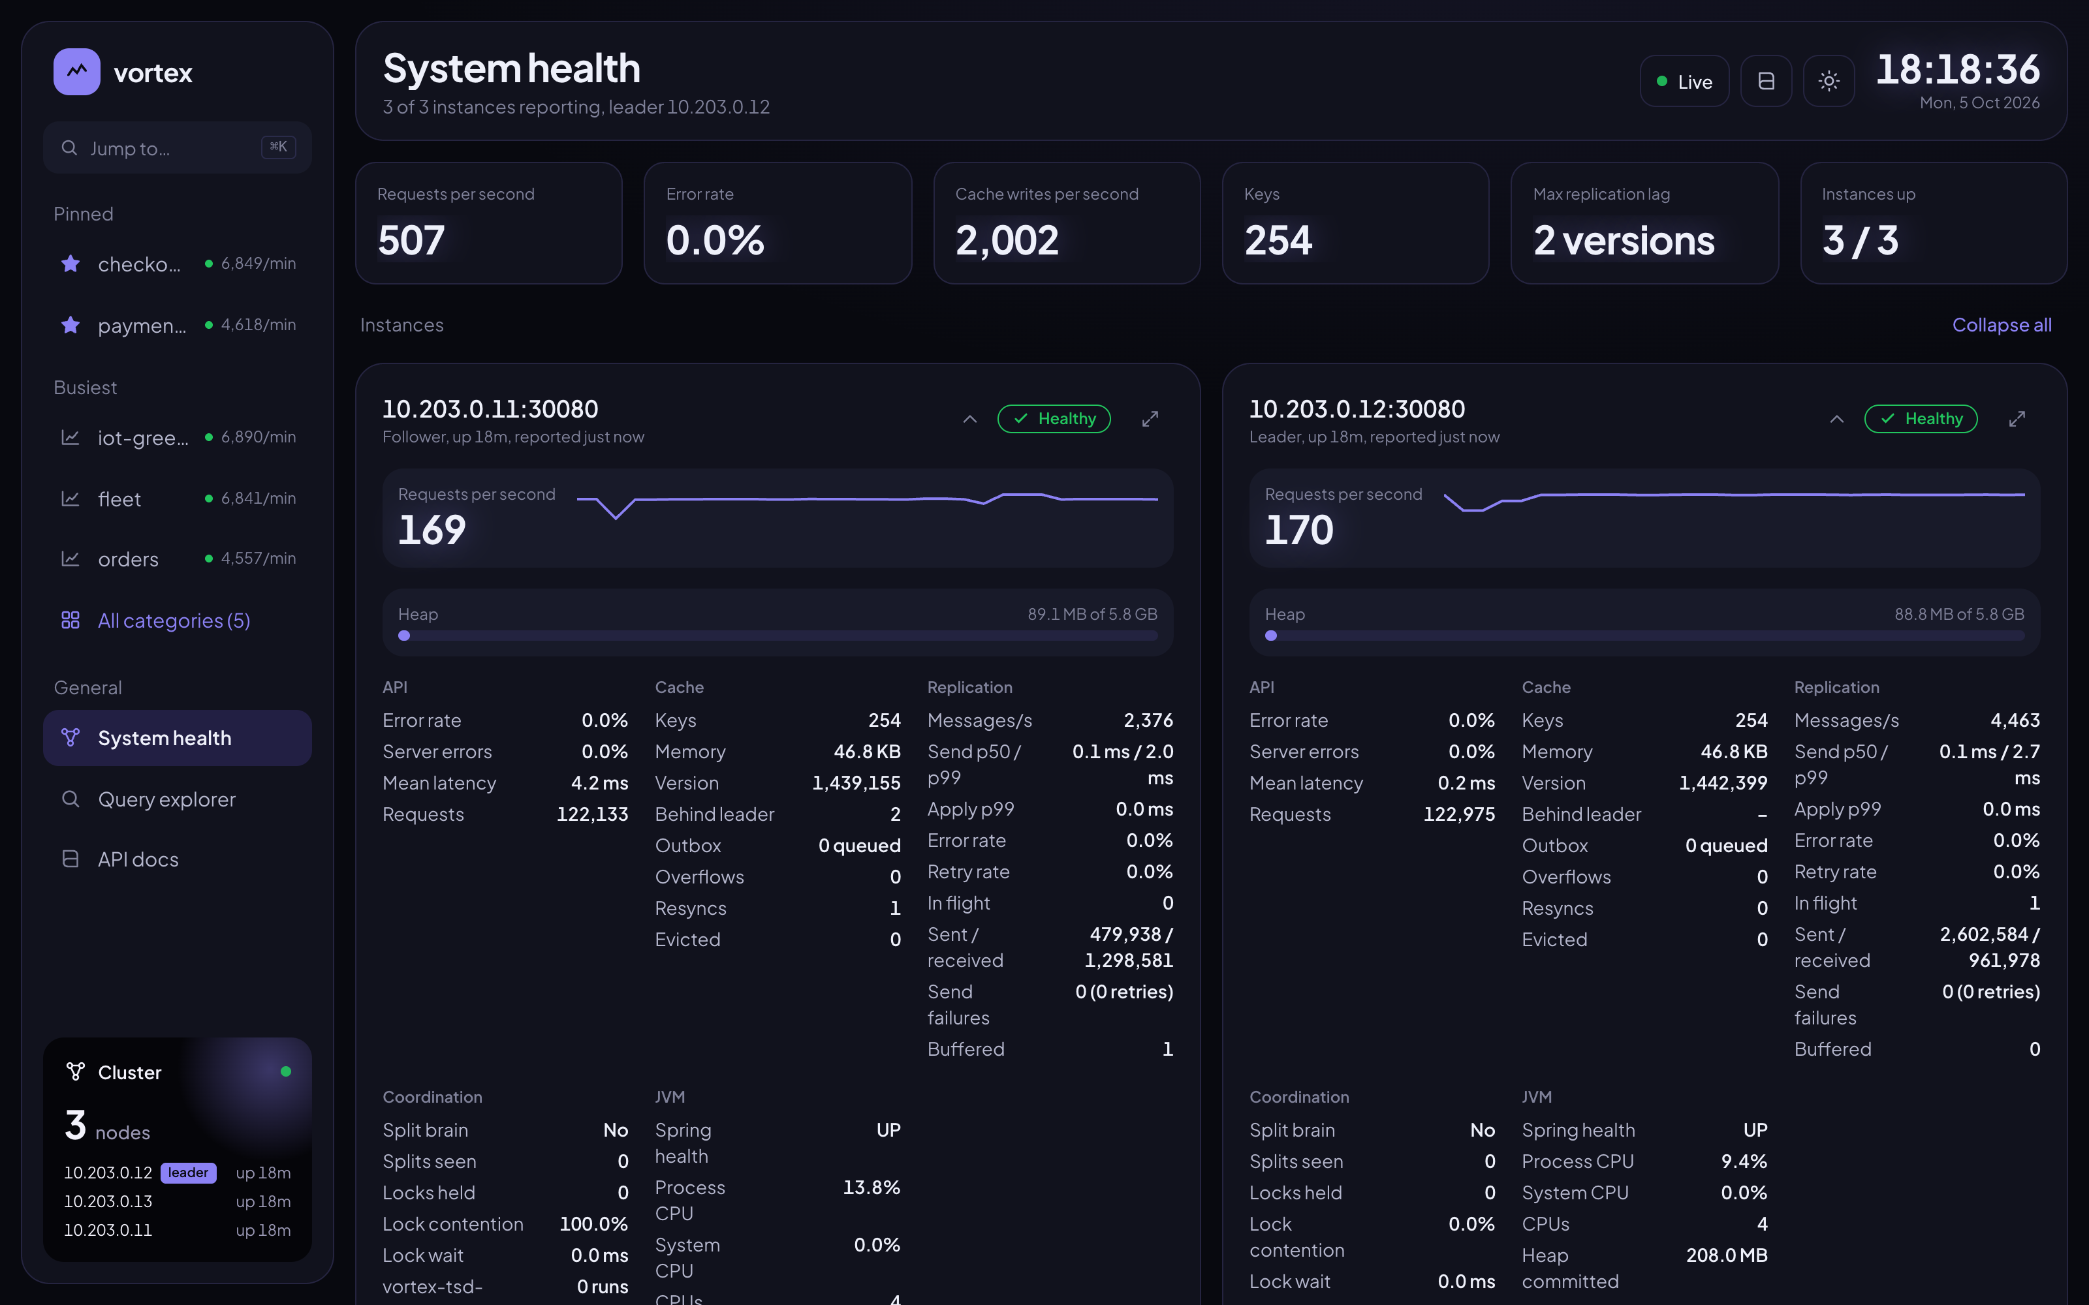Click cluster node 10.203.0.13 row
This screenshot has height=1305, width=2089.
[177, 1201]
